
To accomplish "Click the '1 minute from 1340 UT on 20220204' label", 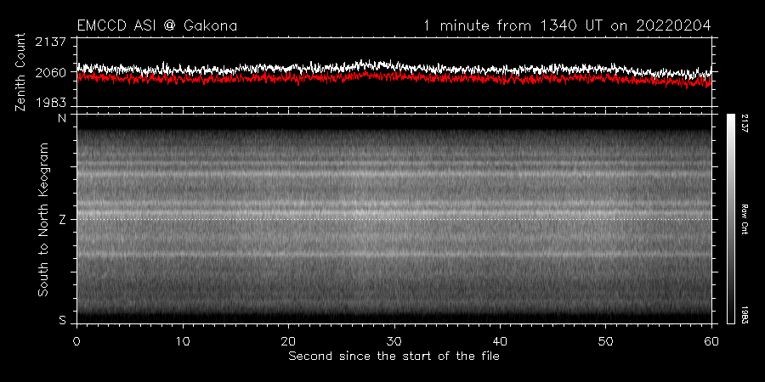I will pyautogui.click(x=568, y=25).
